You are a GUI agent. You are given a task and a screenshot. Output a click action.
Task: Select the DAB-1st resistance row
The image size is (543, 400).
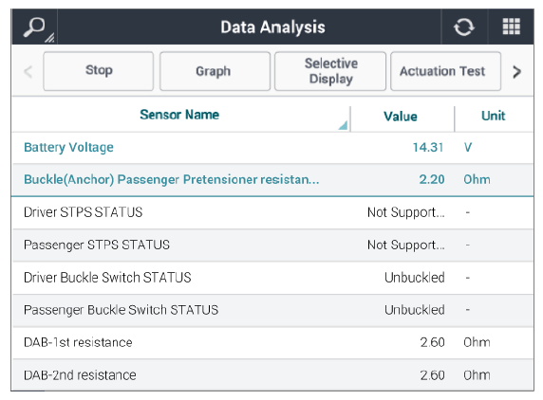pos(272,342)
